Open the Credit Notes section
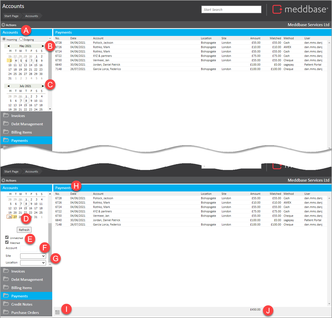The height and width of the screenshot is (318, 332). [x=26, y=304]
